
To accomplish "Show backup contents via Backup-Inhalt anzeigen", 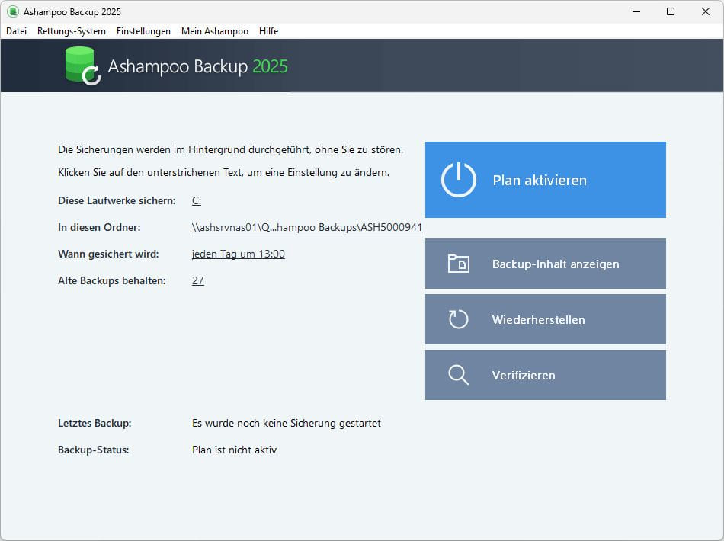I will click(x=545, y=263).
